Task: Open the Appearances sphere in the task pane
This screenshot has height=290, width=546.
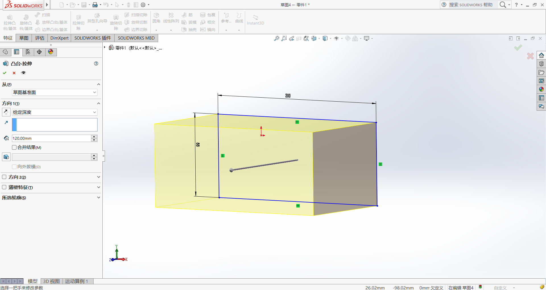Action: point(541,89)
